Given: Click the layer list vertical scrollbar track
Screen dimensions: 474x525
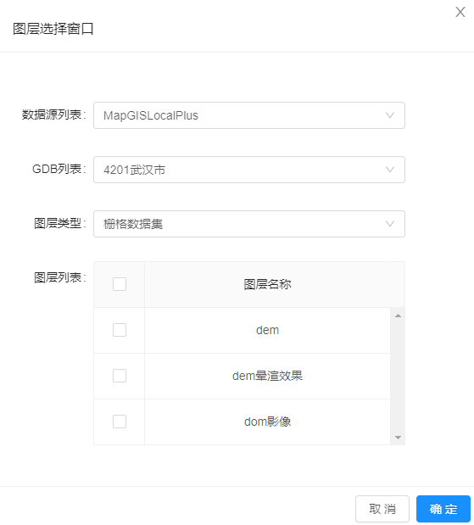Looking at the screenshot, I should pos(398,377).
